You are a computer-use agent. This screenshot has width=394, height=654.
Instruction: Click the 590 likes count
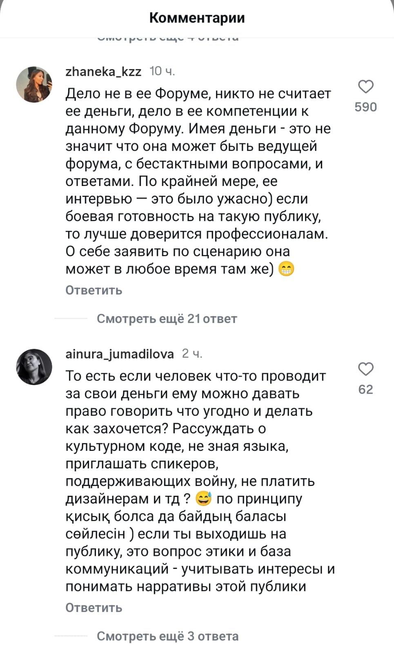point(366,107)
